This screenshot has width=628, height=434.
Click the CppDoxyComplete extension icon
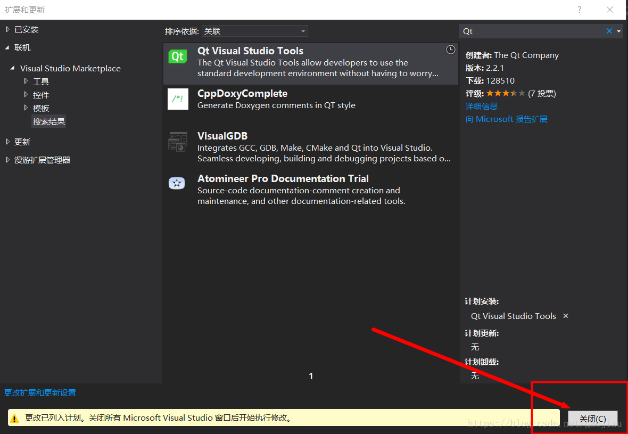coord(178,99)
